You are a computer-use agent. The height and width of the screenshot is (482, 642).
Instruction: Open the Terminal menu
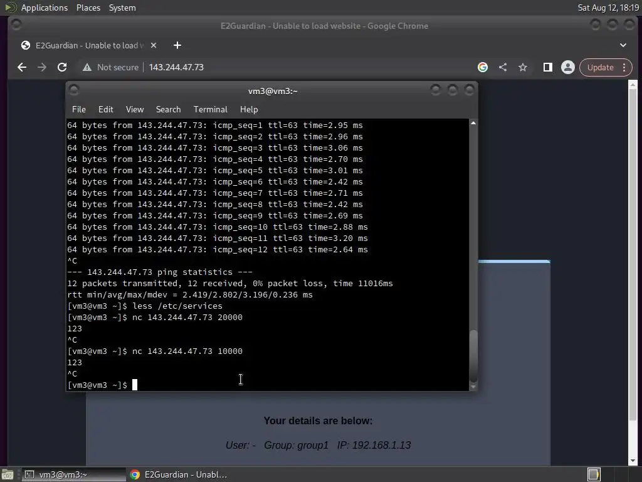(211, 109)
